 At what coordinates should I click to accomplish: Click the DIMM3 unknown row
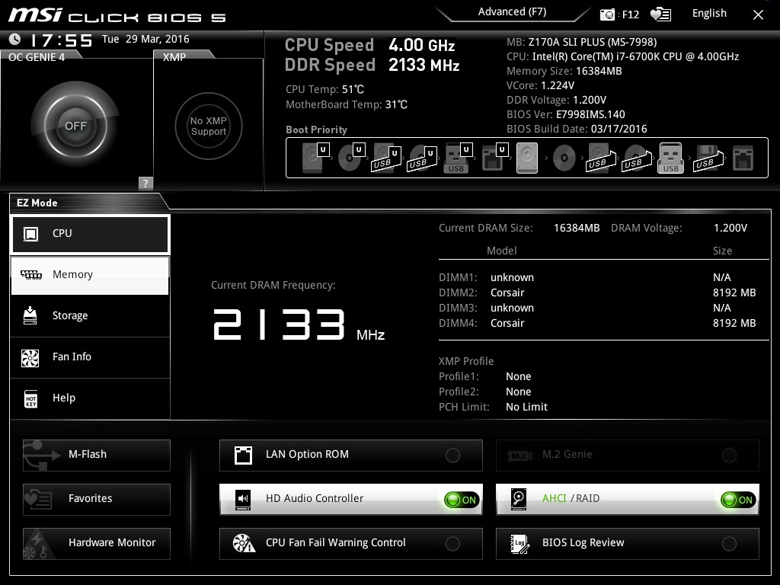click(597, 308)
